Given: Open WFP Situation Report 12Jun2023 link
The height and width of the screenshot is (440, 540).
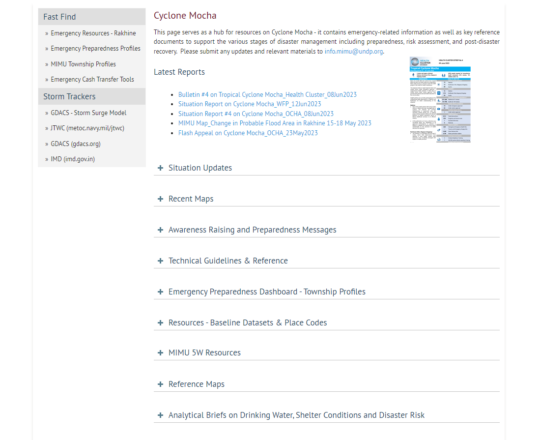Looking at the screenshot, I should tap(250, 104).
